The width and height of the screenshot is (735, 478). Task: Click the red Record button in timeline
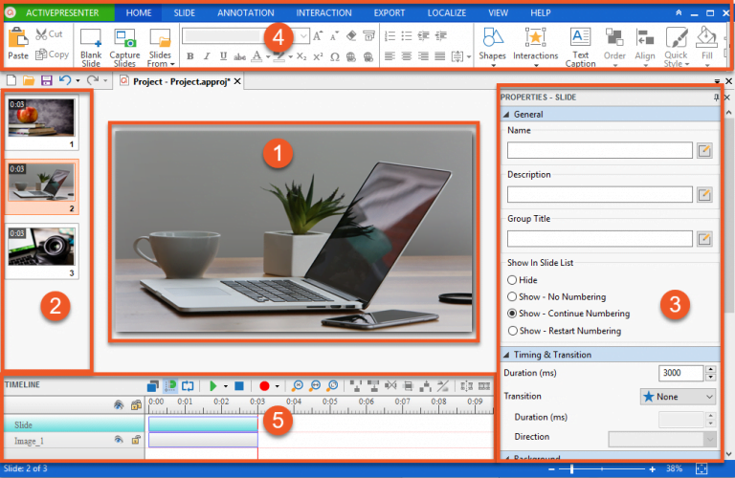(264, 386)
